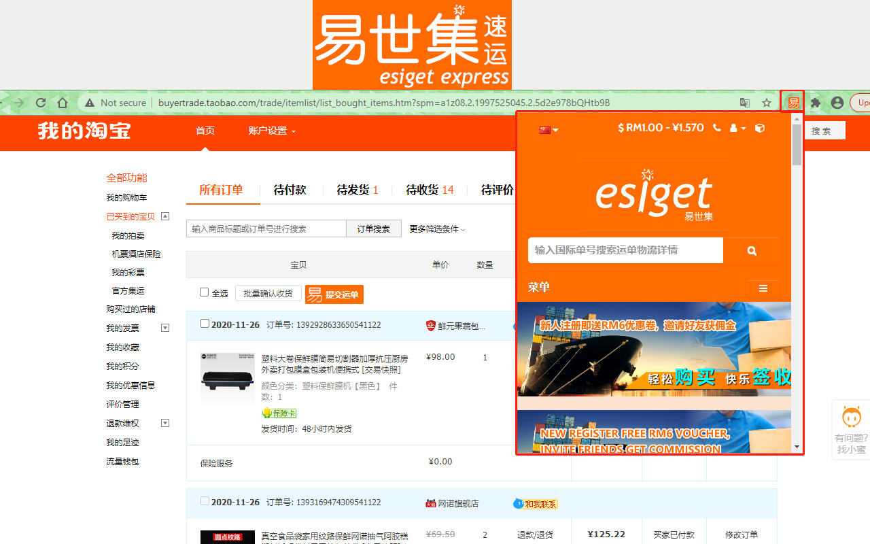
Task: Focus the 订单号 search field on Taobao
Action: pos(266,228)
